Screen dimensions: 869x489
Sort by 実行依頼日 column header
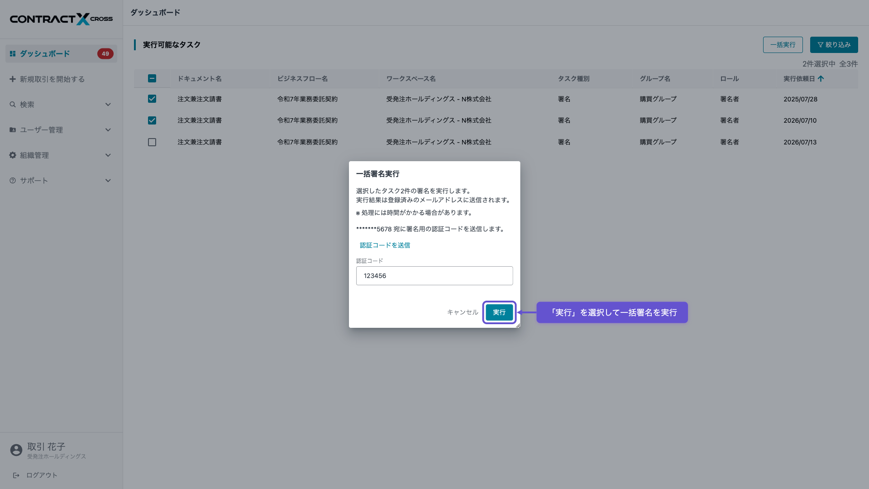799,78
